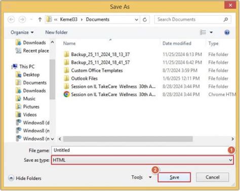Change view with the view icon
The image size is (240, 191).
[203, 32]
